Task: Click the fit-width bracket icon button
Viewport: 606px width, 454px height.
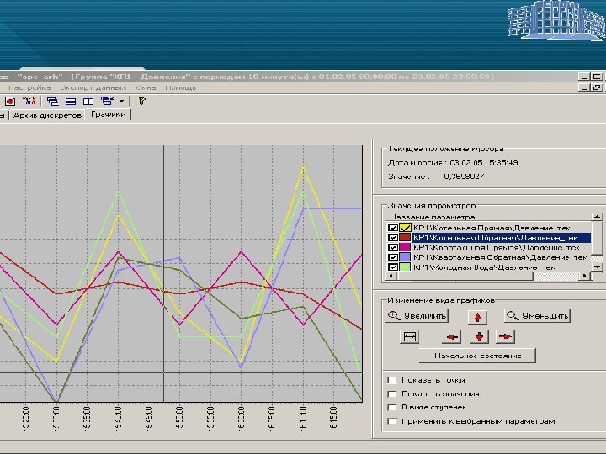Action: (409, 336)
